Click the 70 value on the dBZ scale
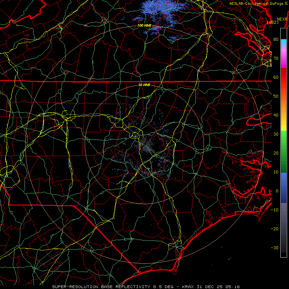Screen dimensions: 289x289 pos(276,58)
